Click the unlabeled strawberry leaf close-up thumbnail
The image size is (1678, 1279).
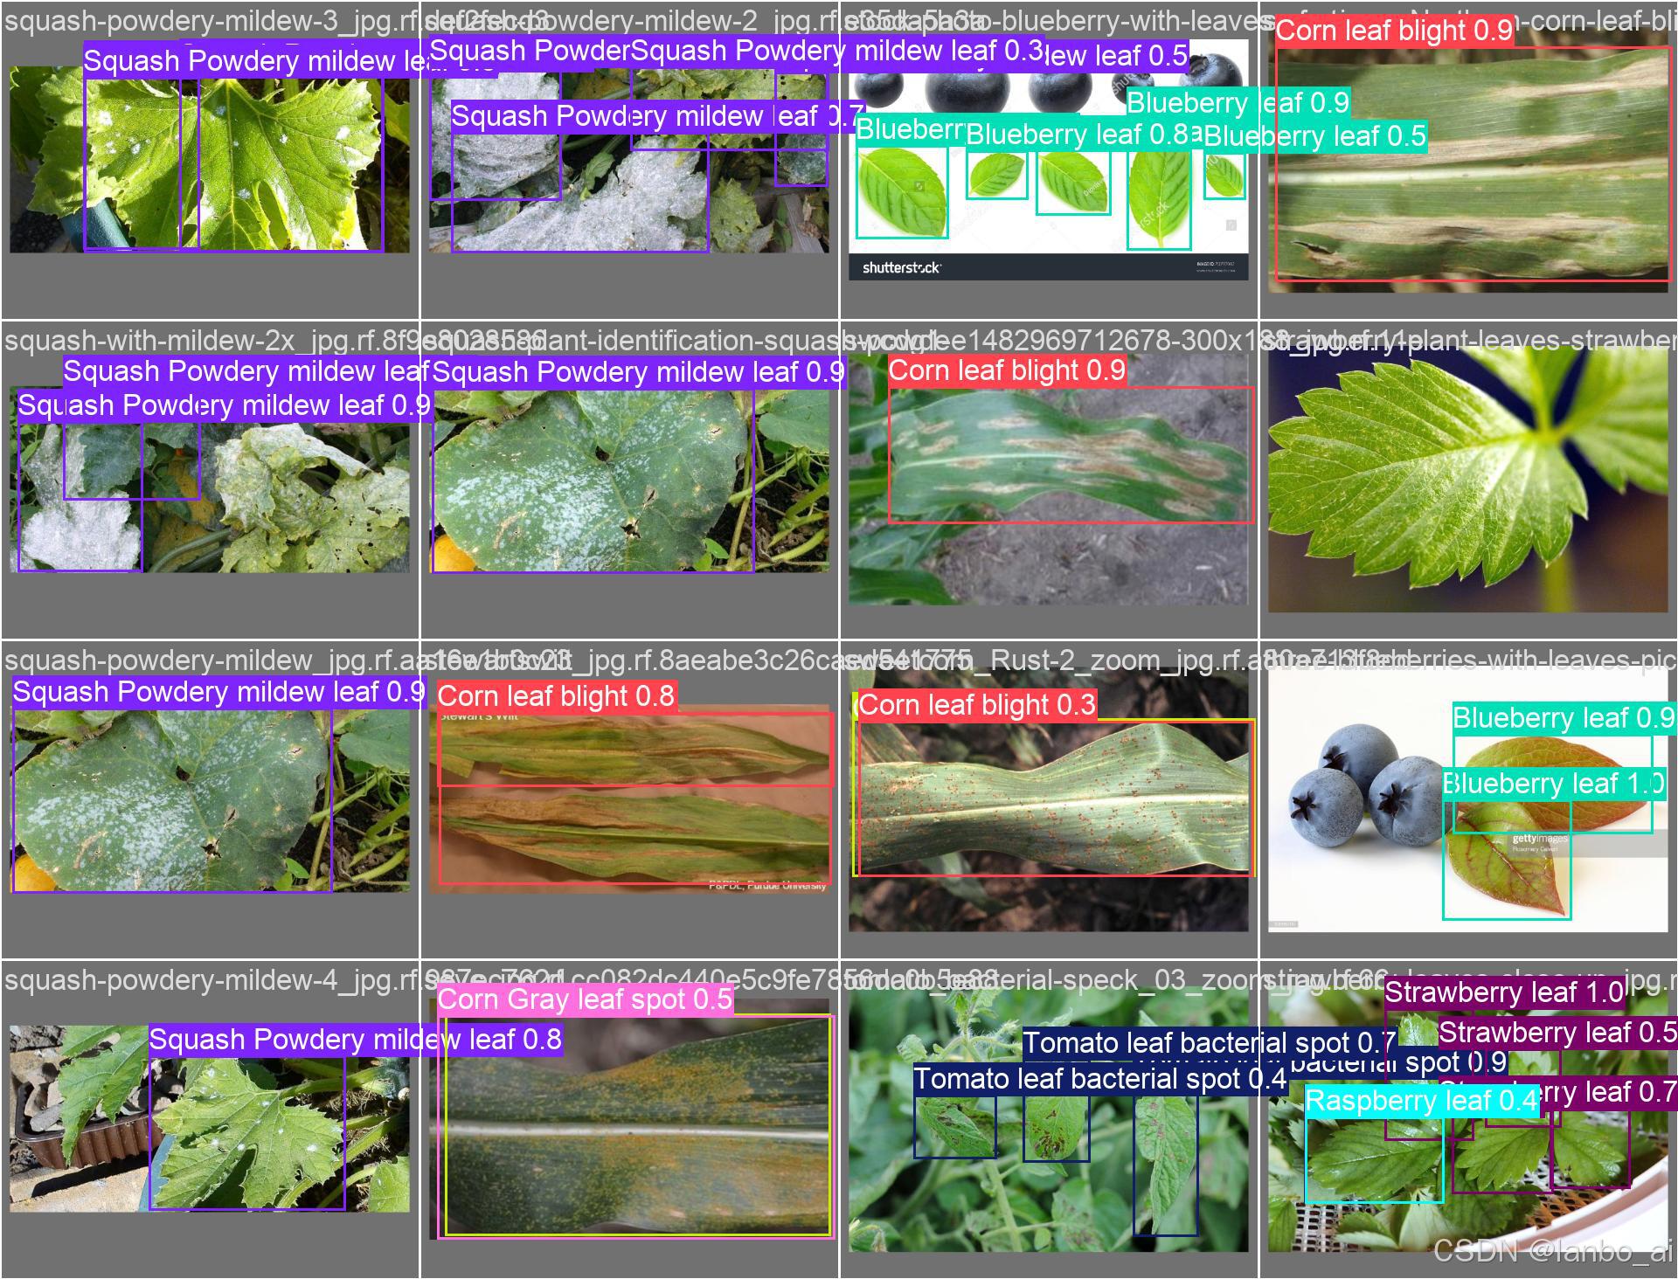tap(1467, 480)
